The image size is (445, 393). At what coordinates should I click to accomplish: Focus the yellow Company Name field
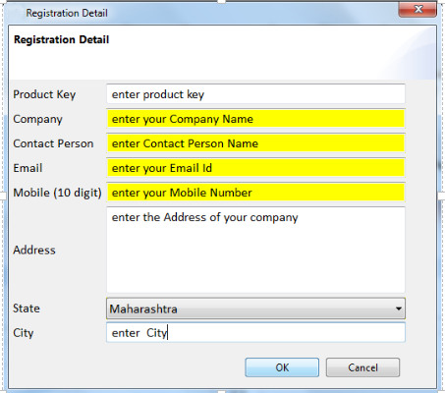(x=255, y=119)
